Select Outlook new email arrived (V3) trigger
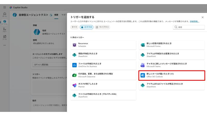 pos(172,75)
